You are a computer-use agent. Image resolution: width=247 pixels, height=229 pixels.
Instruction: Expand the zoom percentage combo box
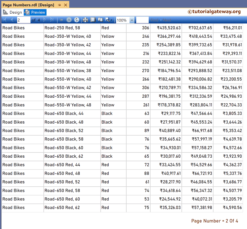pos(132,20)
